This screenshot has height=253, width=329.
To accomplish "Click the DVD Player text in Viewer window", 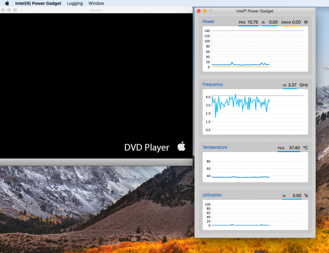I will click(147, 147).
